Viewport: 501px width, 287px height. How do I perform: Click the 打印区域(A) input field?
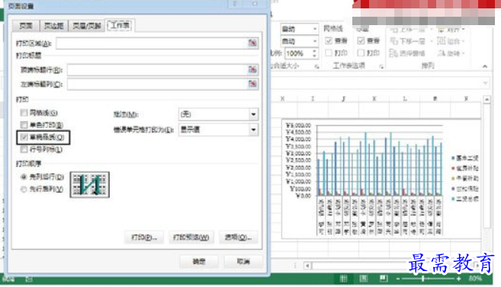152,43
